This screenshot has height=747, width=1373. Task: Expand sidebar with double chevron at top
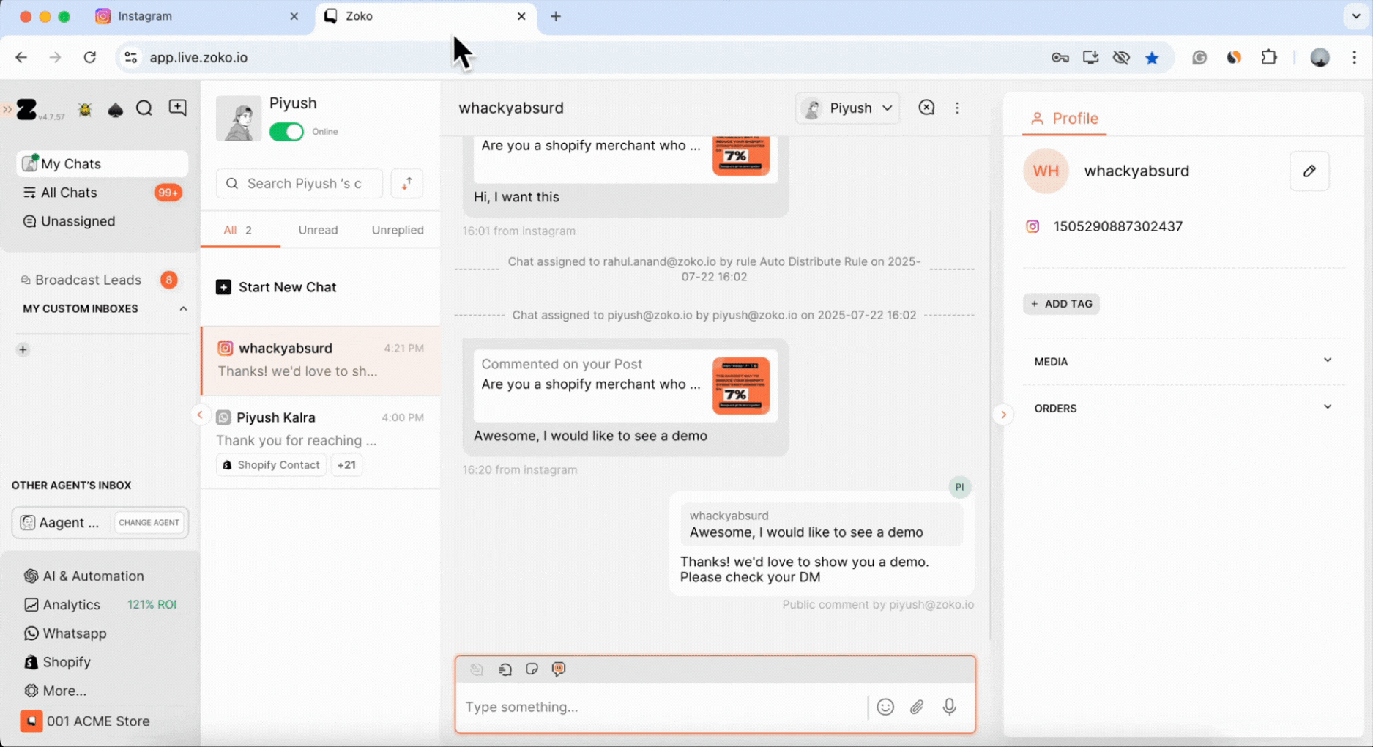[x=7, y=109]
